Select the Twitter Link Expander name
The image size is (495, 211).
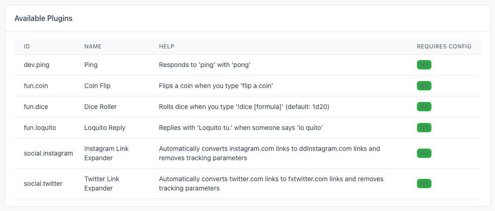tap(101, 184)
